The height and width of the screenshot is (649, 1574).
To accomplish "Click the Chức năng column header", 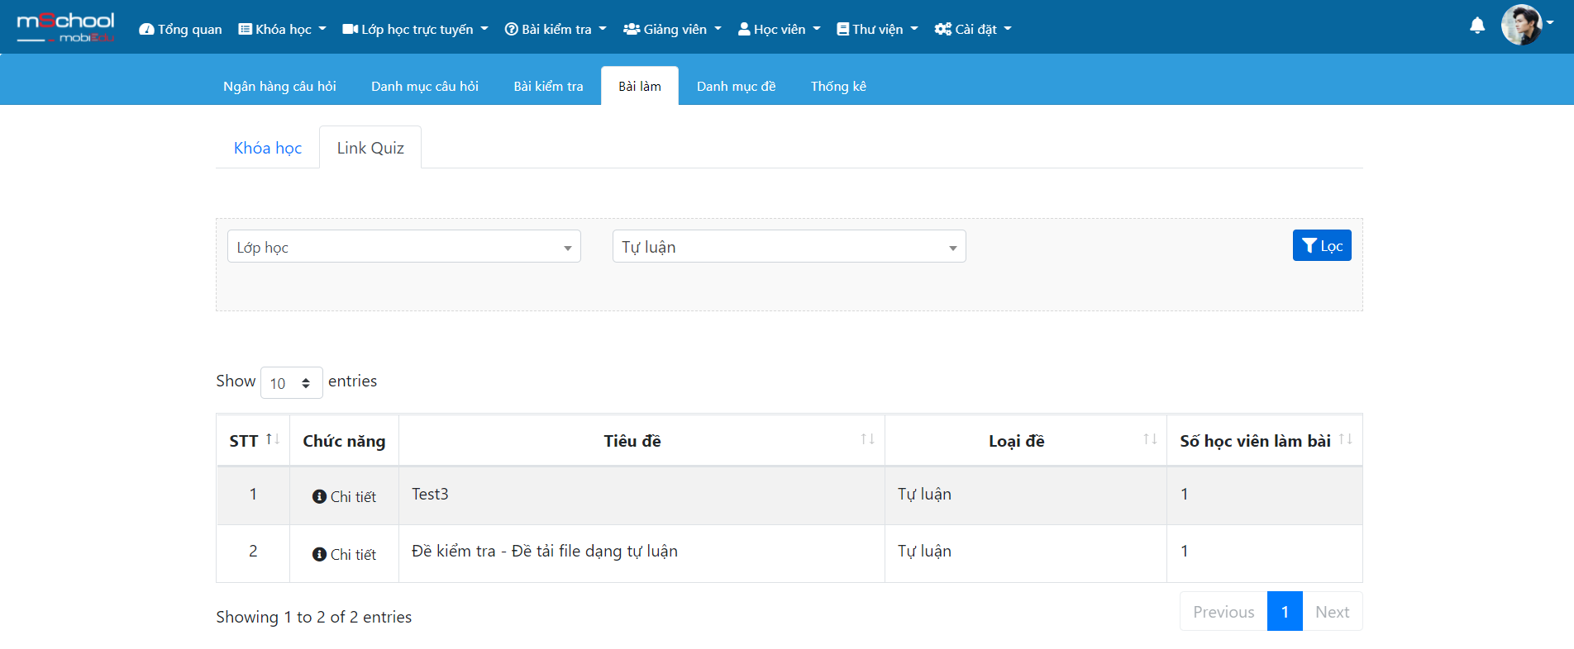I will [344, 441].
